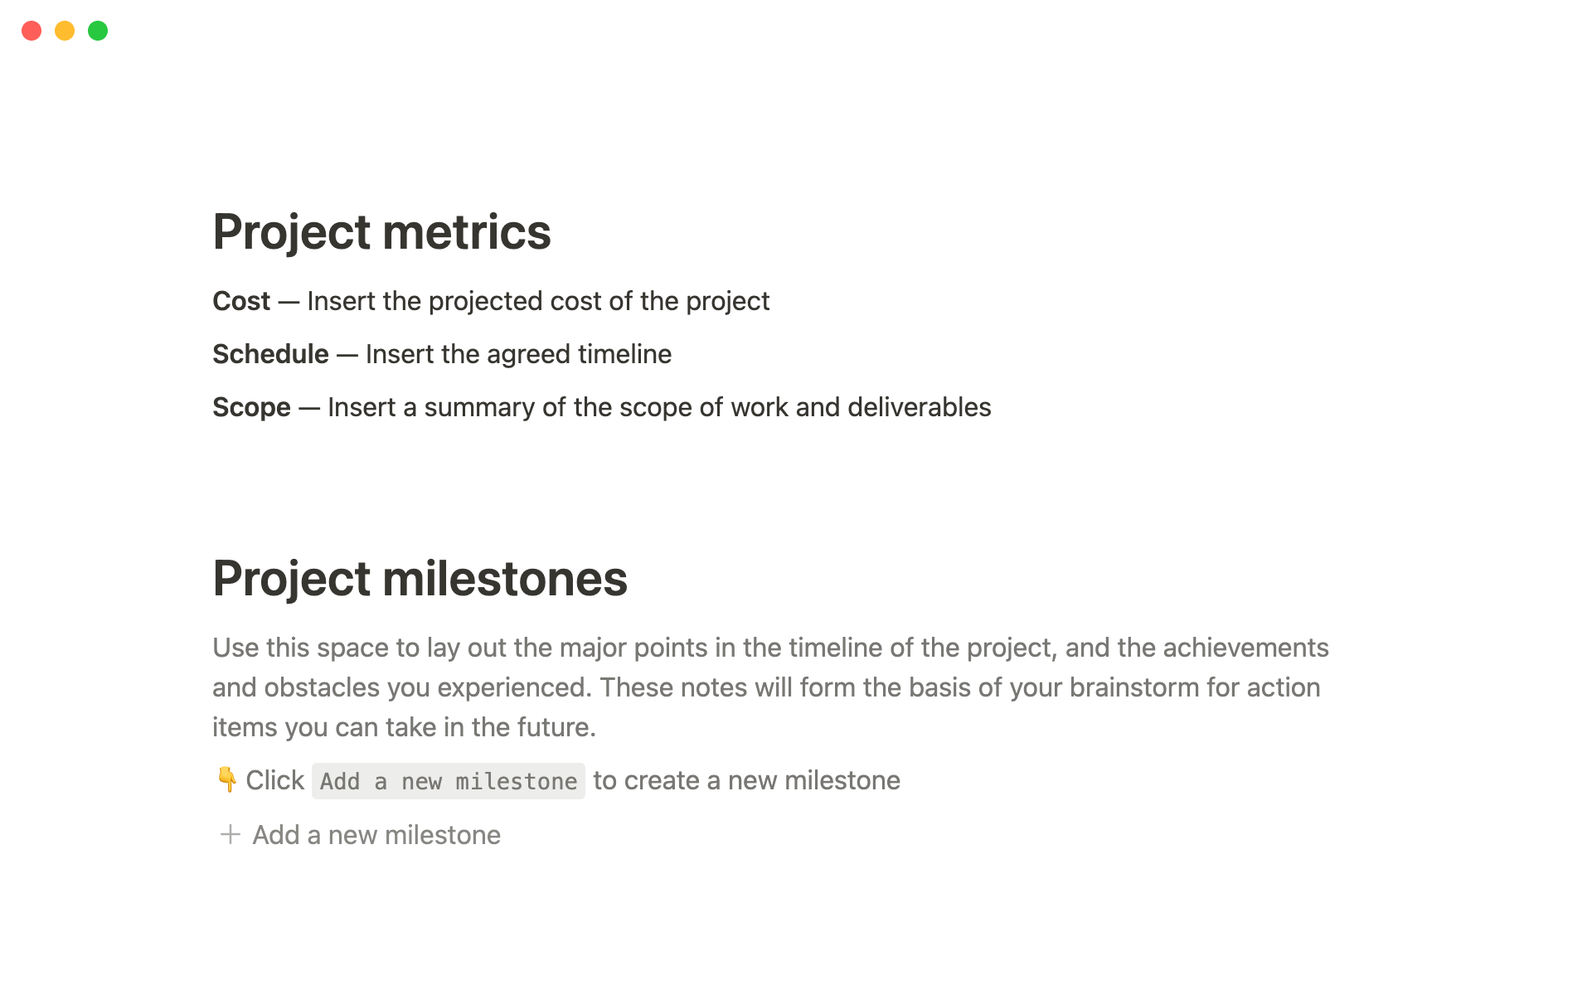Click the line starting "and obstacles you experienced"
This screenshot has height=995, width=1592.
[x=765, y=687]
